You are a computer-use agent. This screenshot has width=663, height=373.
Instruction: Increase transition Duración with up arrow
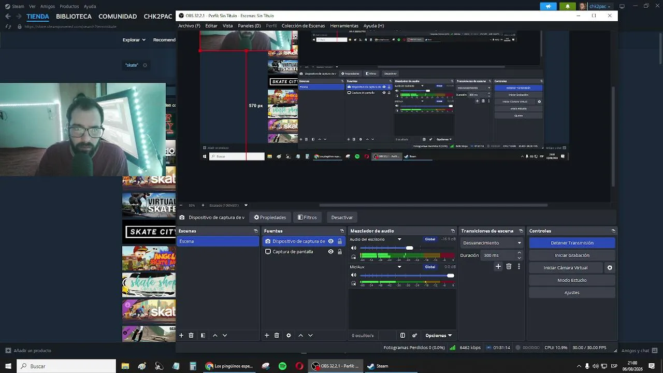point(519,253)
